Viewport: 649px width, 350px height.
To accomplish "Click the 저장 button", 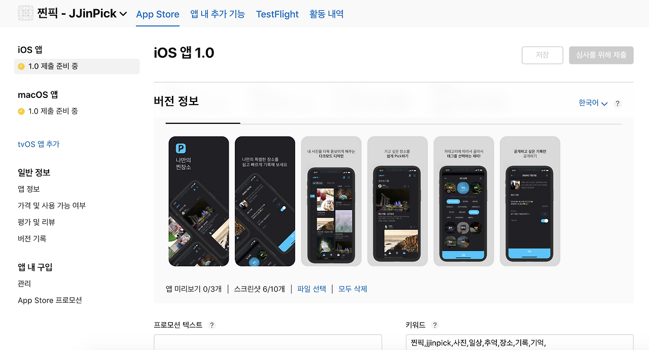I will 543,55.
